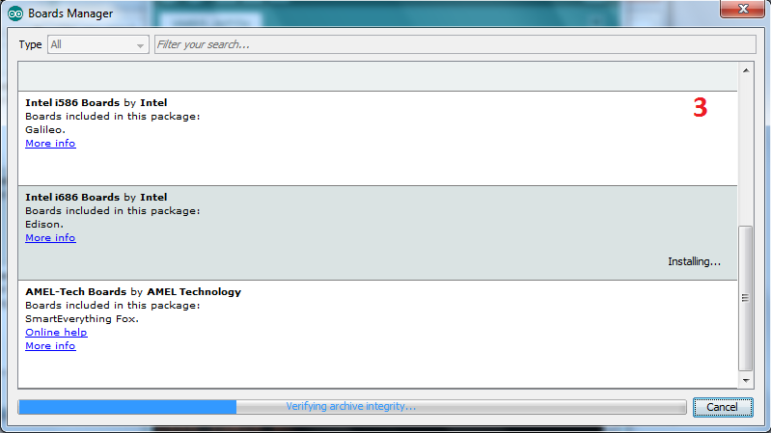Viewport: 771px width, 433px height.
Task: Click the scrollbar up arrow
Action: [746, 70]
